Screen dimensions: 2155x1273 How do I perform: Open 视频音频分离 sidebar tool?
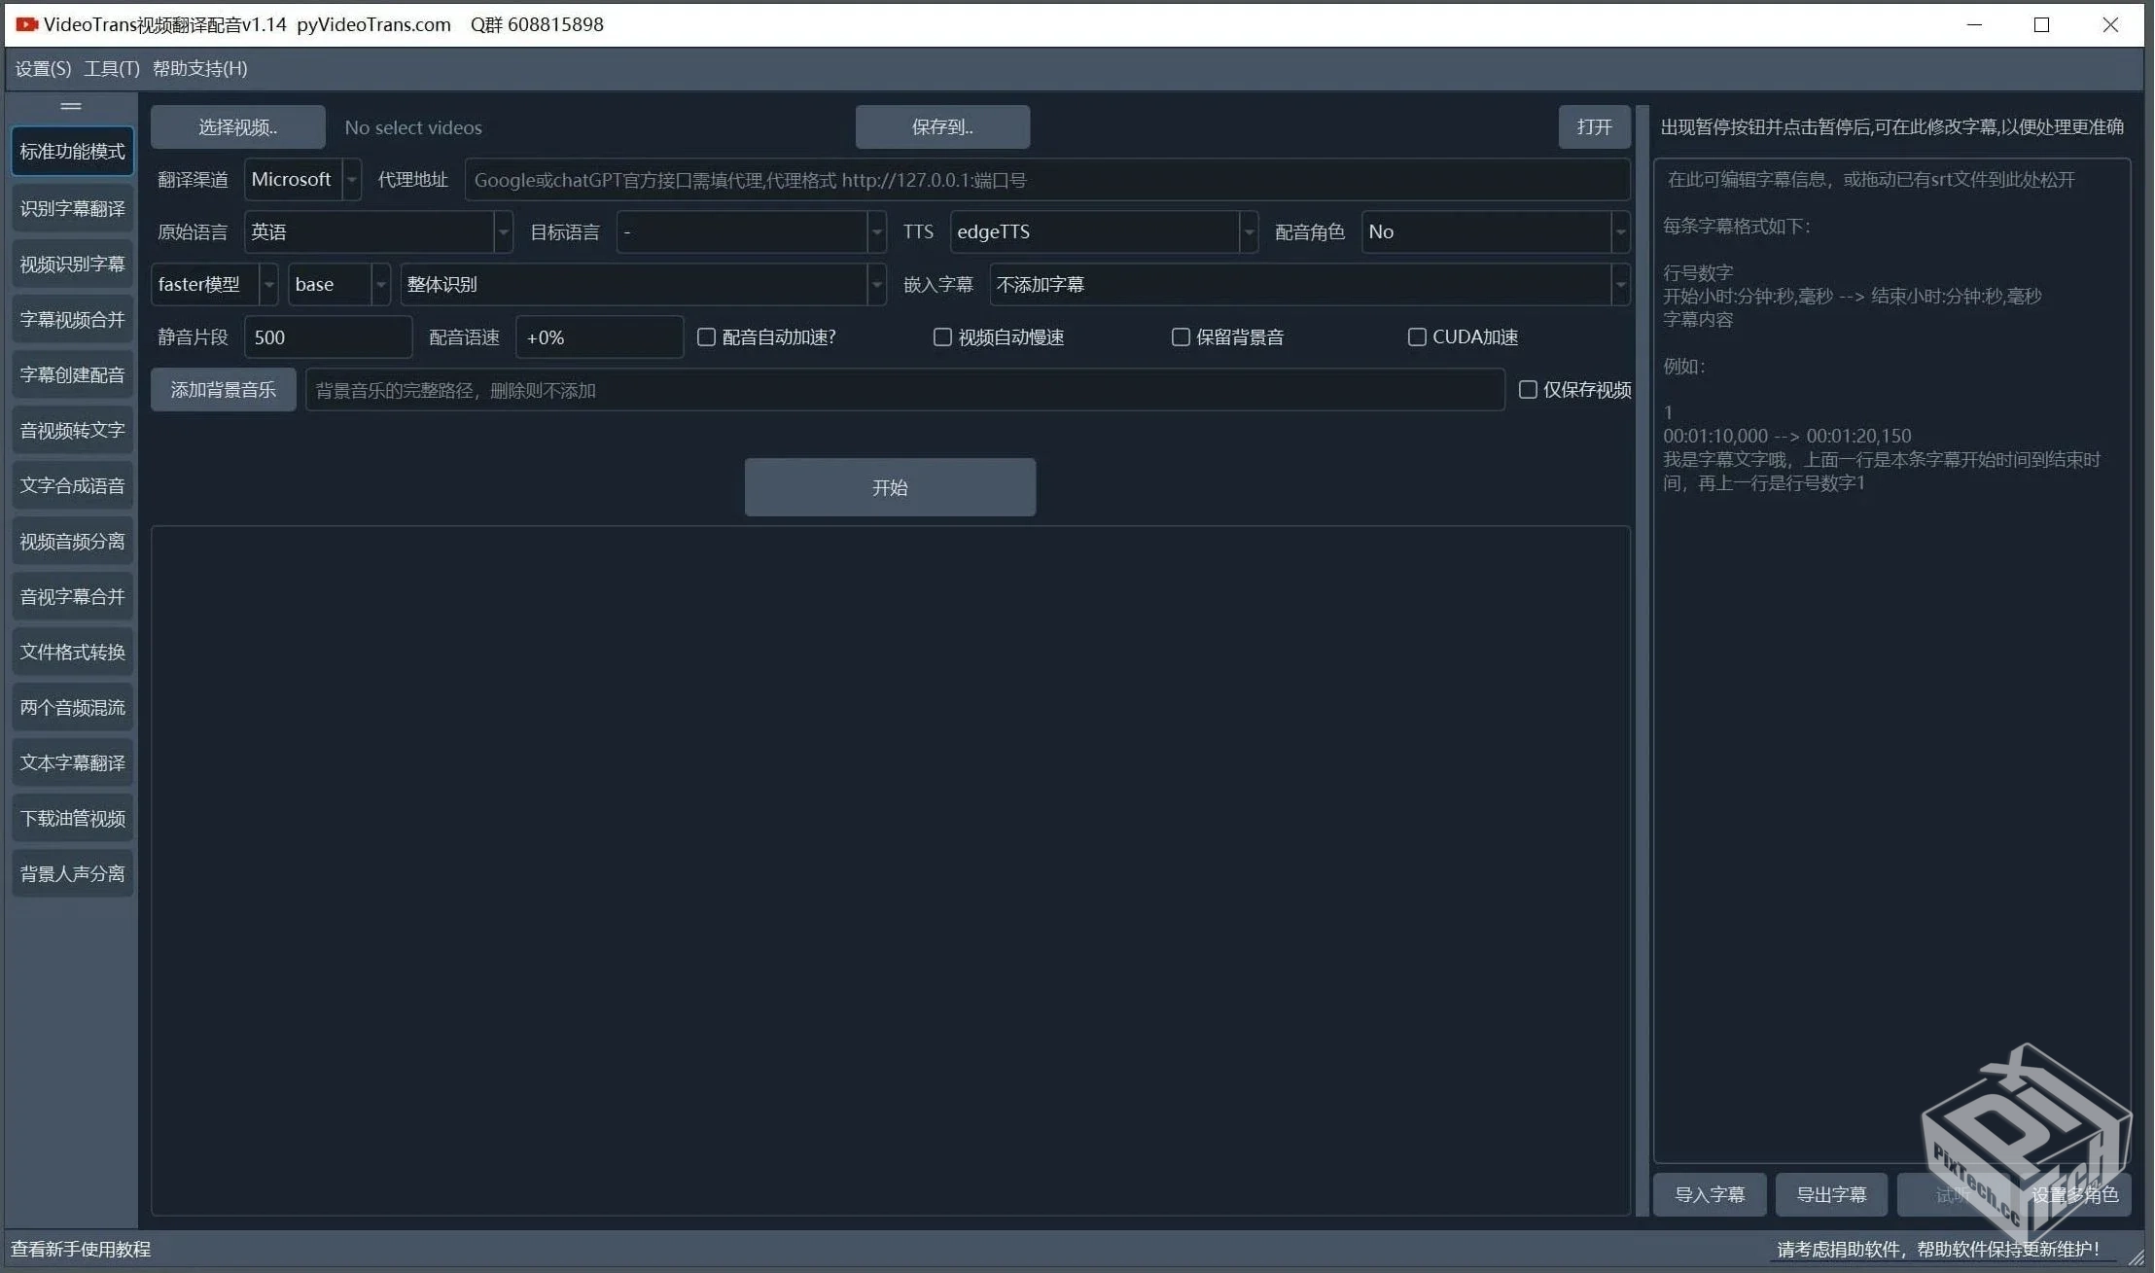click(x=73, y=542)
